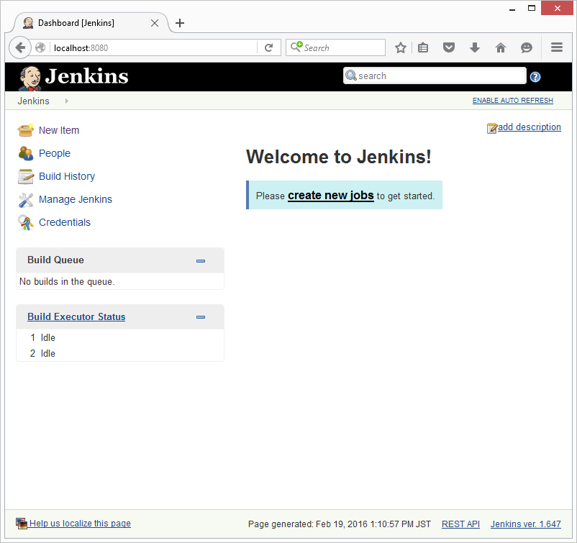This screenshot has height=543, width=577.
Task: Click the Hello chat smiley icon
Action: [527, 47]
